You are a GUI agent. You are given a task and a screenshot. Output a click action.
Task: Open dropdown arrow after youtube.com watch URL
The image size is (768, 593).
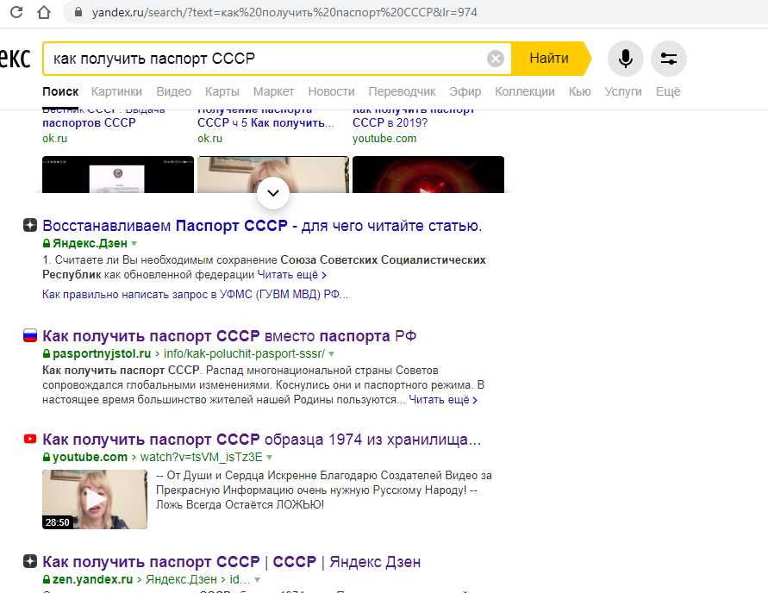pyautogui.click(x=269, y=457)
